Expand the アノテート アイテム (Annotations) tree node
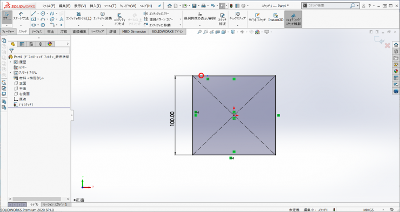400x212 pixels. (10, 72)
